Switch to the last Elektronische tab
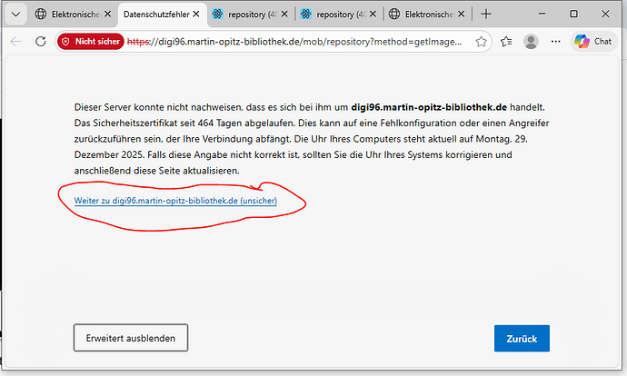Viewport: 627px width, 376px height. (427, 15)
